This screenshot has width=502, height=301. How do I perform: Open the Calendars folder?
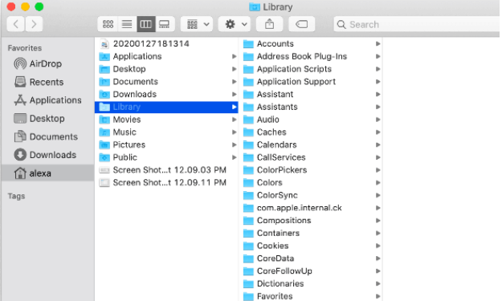tap(311, 144)
